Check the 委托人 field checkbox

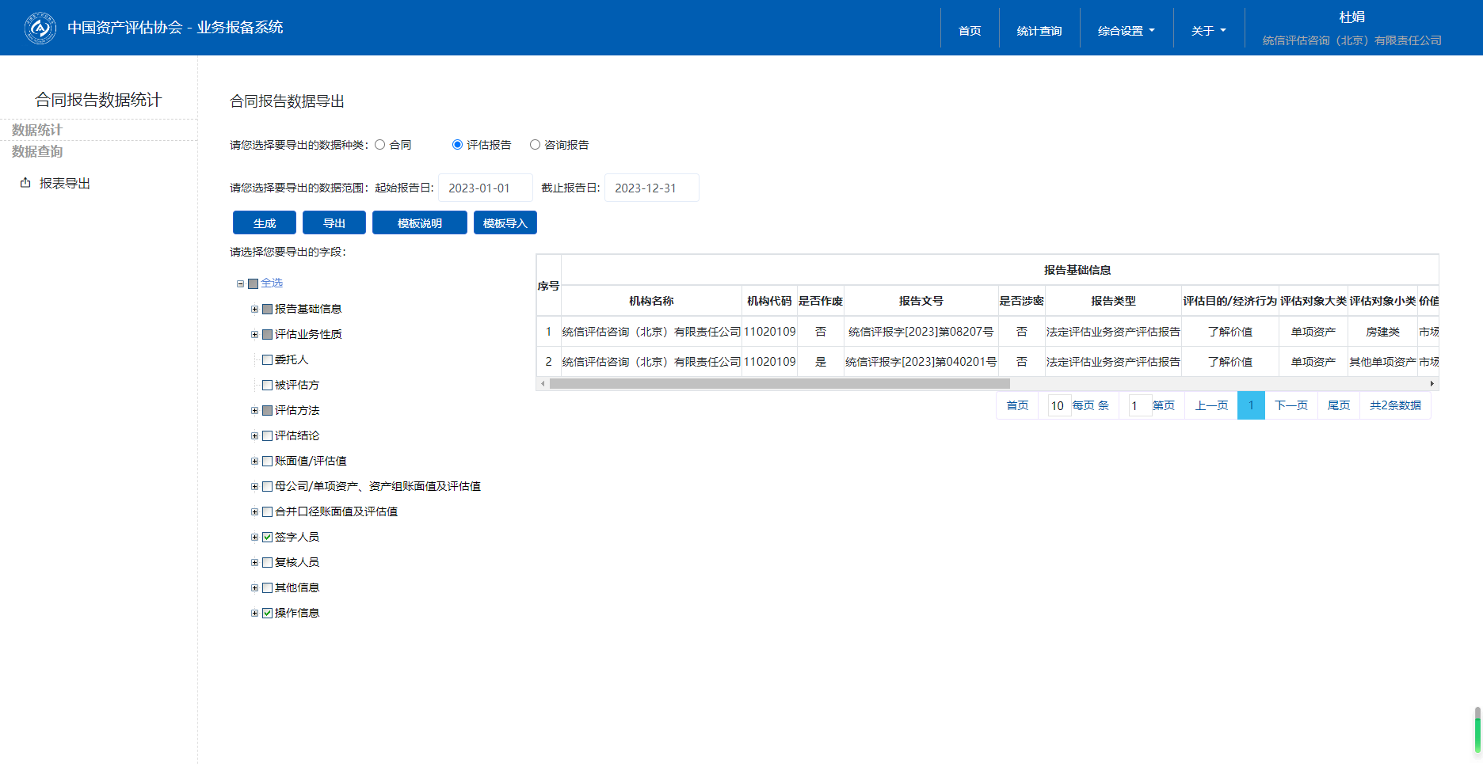[268, 360]
